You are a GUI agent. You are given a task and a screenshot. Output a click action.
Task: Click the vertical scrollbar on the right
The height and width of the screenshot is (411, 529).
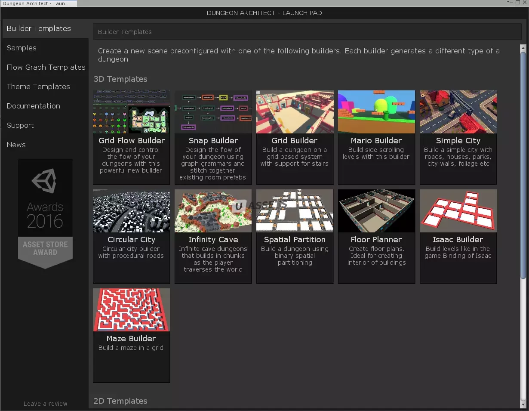[523, 164]
